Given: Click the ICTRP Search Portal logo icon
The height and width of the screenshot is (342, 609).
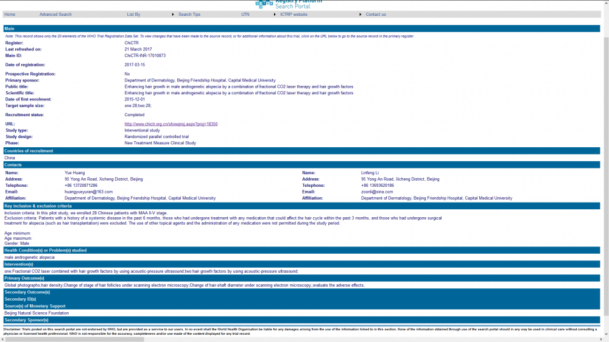Looking at the screenshot, I should pos(264,4).
